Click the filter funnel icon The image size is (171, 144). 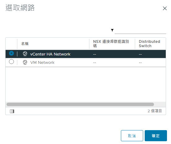(112, 30)
